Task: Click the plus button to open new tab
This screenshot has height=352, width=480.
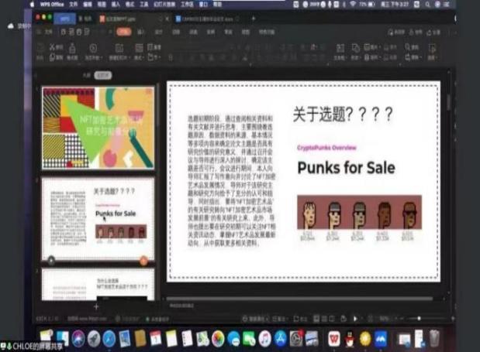Action: 253,19
